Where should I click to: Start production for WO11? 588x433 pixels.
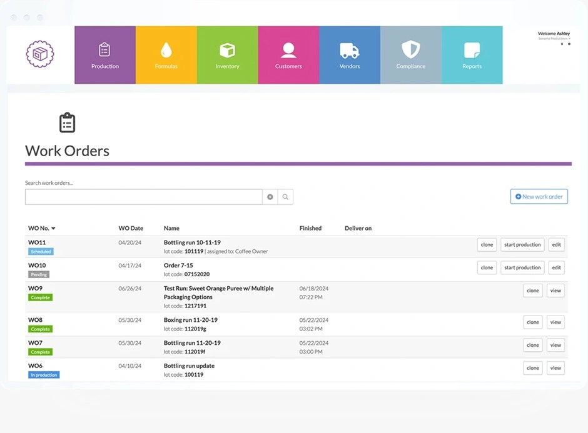click(x=522, y=245)
